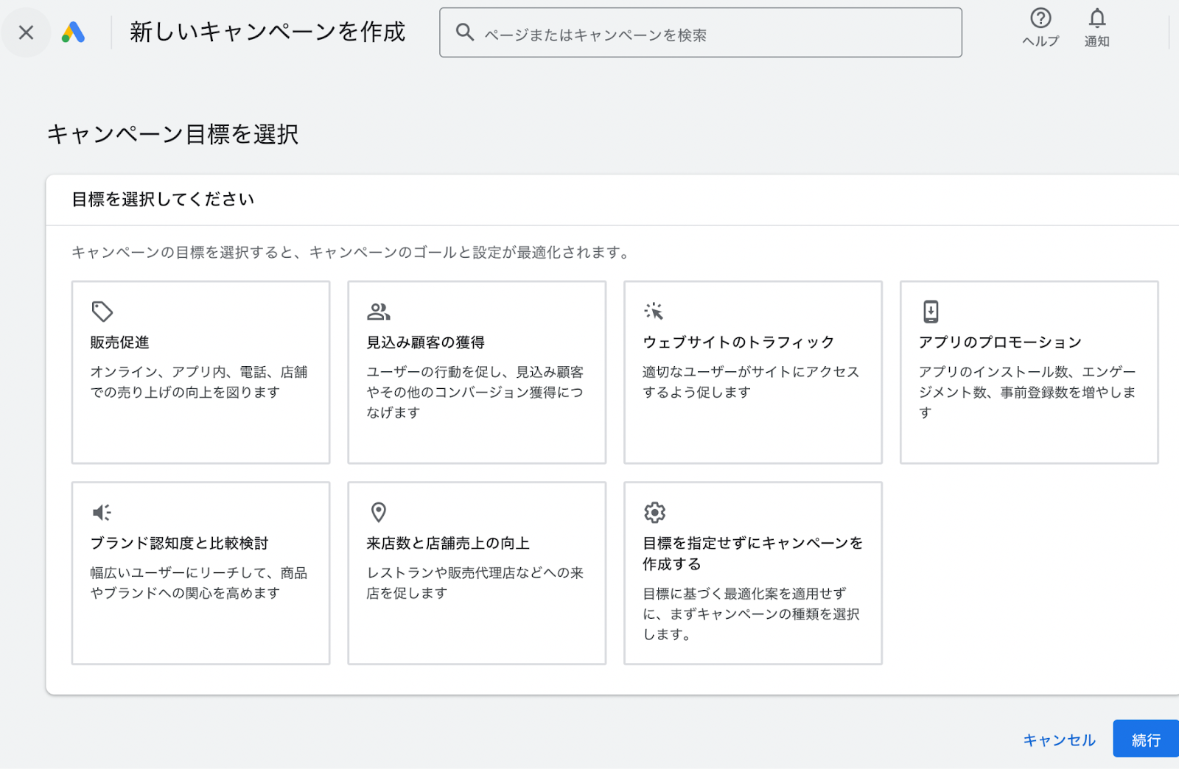Click the search magnifier icon
Image resolution: width=1179 pixels, height=769 pixels.
tap(464, 32)
